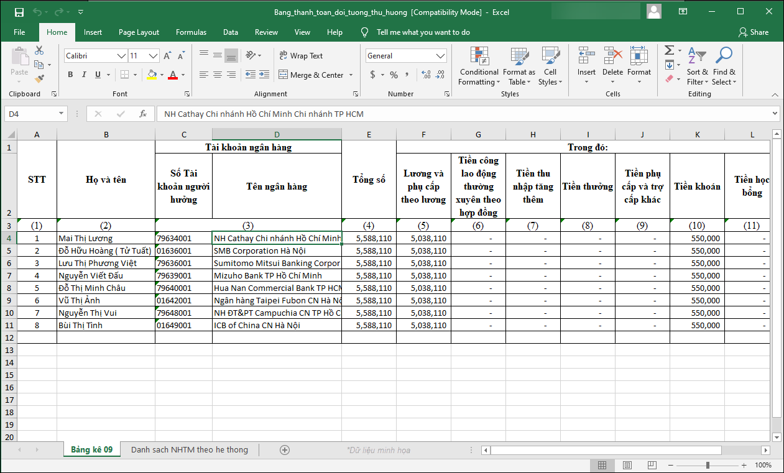Screen dimensions: 784x473
Task: Toggle center horizontal alignment
Action: [x=218, y=75]
